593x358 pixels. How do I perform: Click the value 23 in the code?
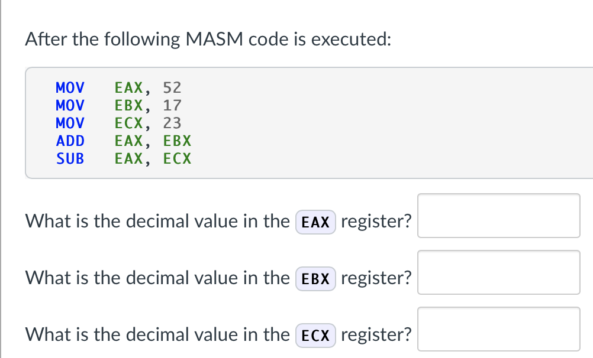(172, 123)
